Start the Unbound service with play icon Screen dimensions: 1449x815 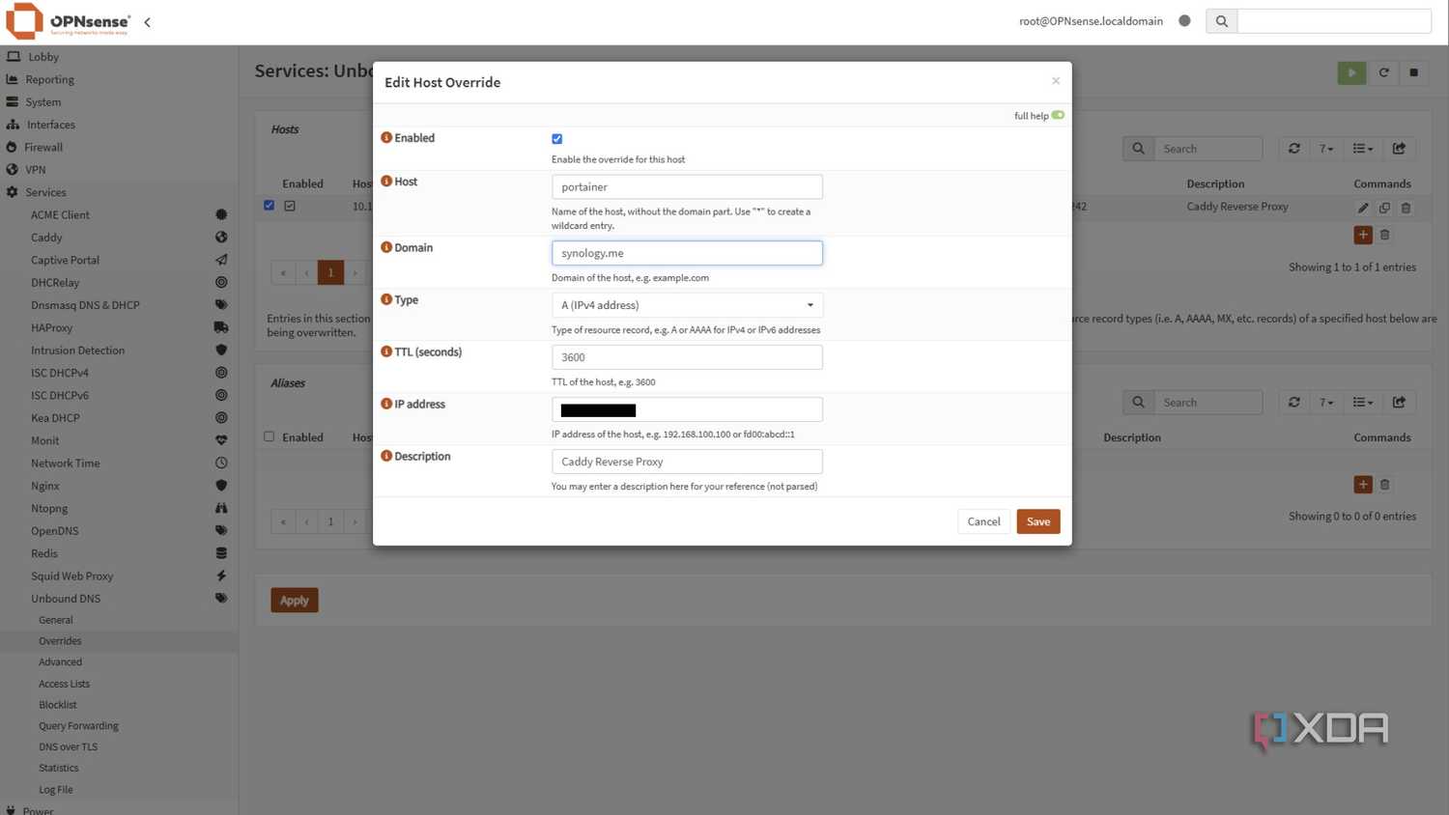(x=1351, y=72)
